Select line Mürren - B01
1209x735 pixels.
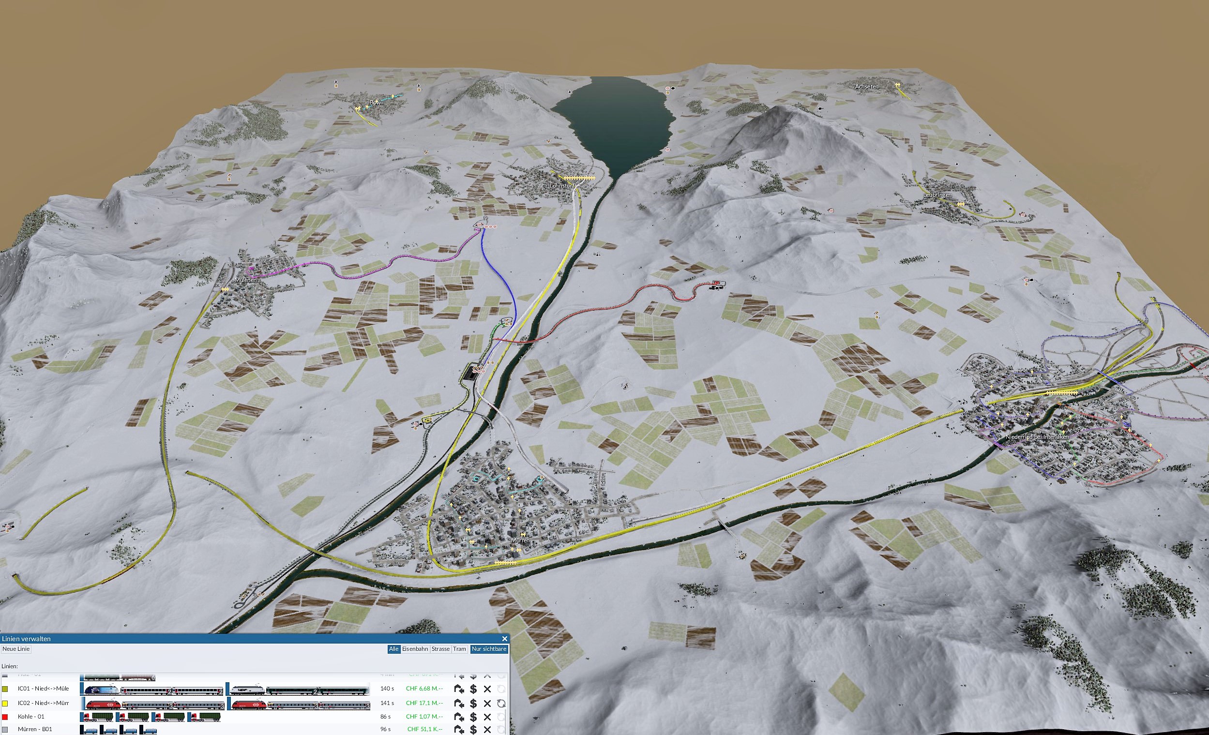[35, 730]
